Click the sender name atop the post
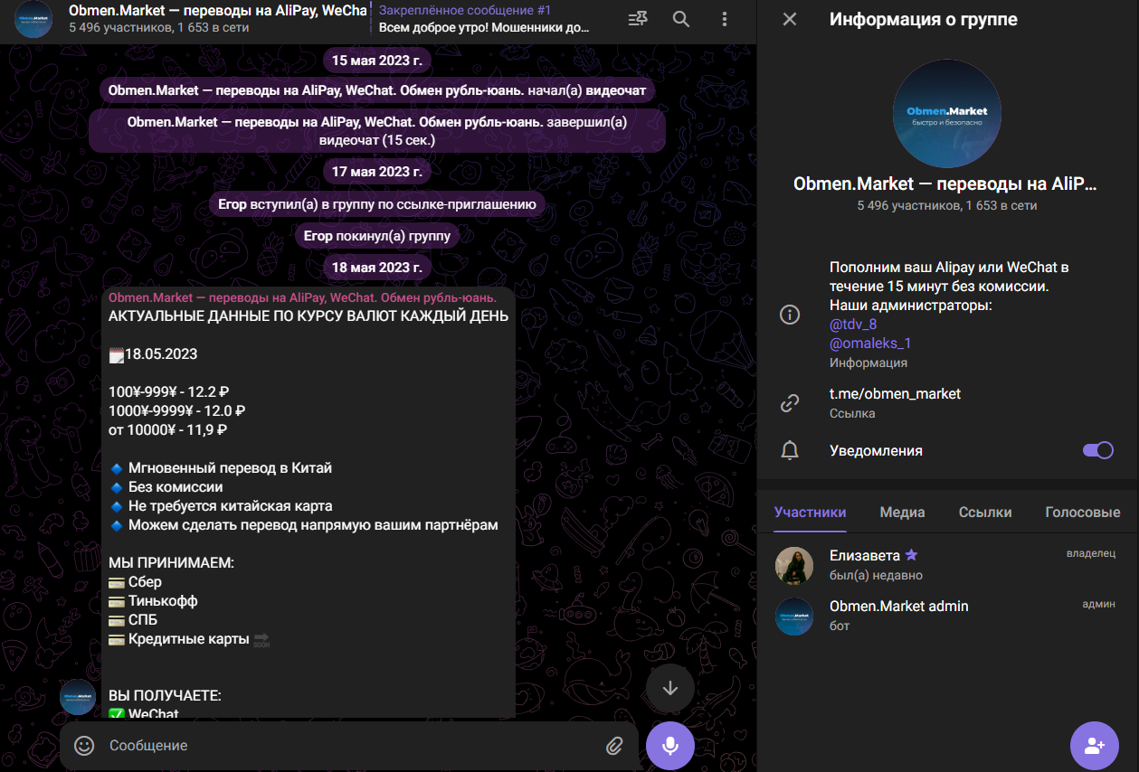 tap(302, 297)
